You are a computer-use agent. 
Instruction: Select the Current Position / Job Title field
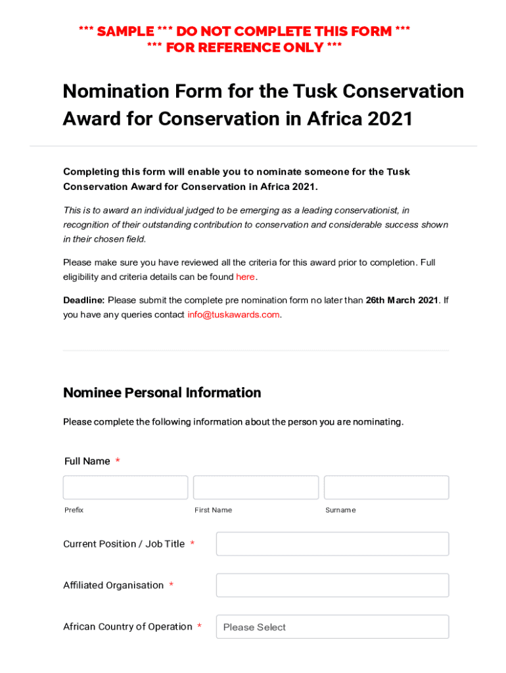(333, 544)
